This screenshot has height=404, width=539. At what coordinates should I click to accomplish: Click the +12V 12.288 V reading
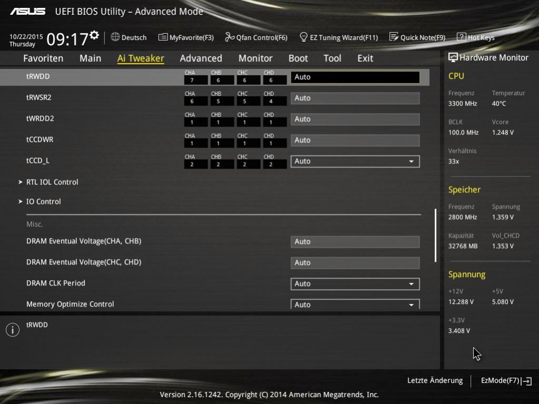[461, 302]
